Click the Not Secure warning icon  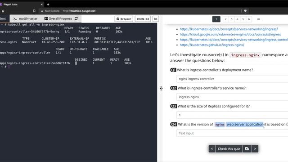click(x=42, y=11)
